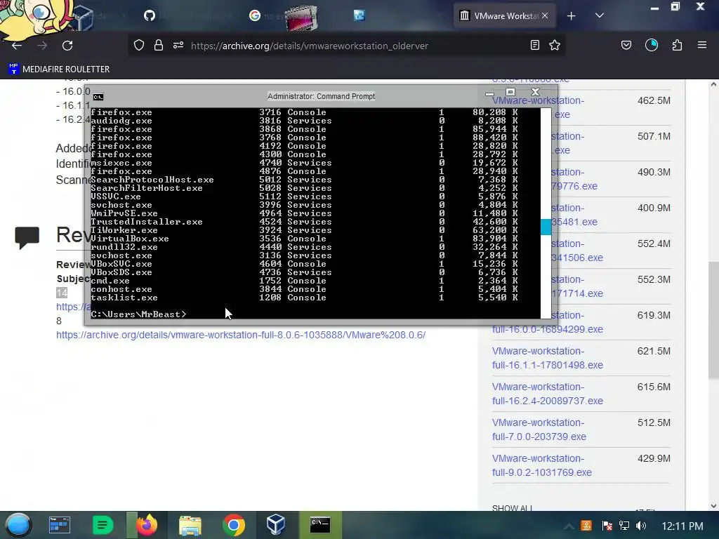The image size is (719, 539).
Task: Switch to Firefox on the taskbar
Action: (146, 525)
